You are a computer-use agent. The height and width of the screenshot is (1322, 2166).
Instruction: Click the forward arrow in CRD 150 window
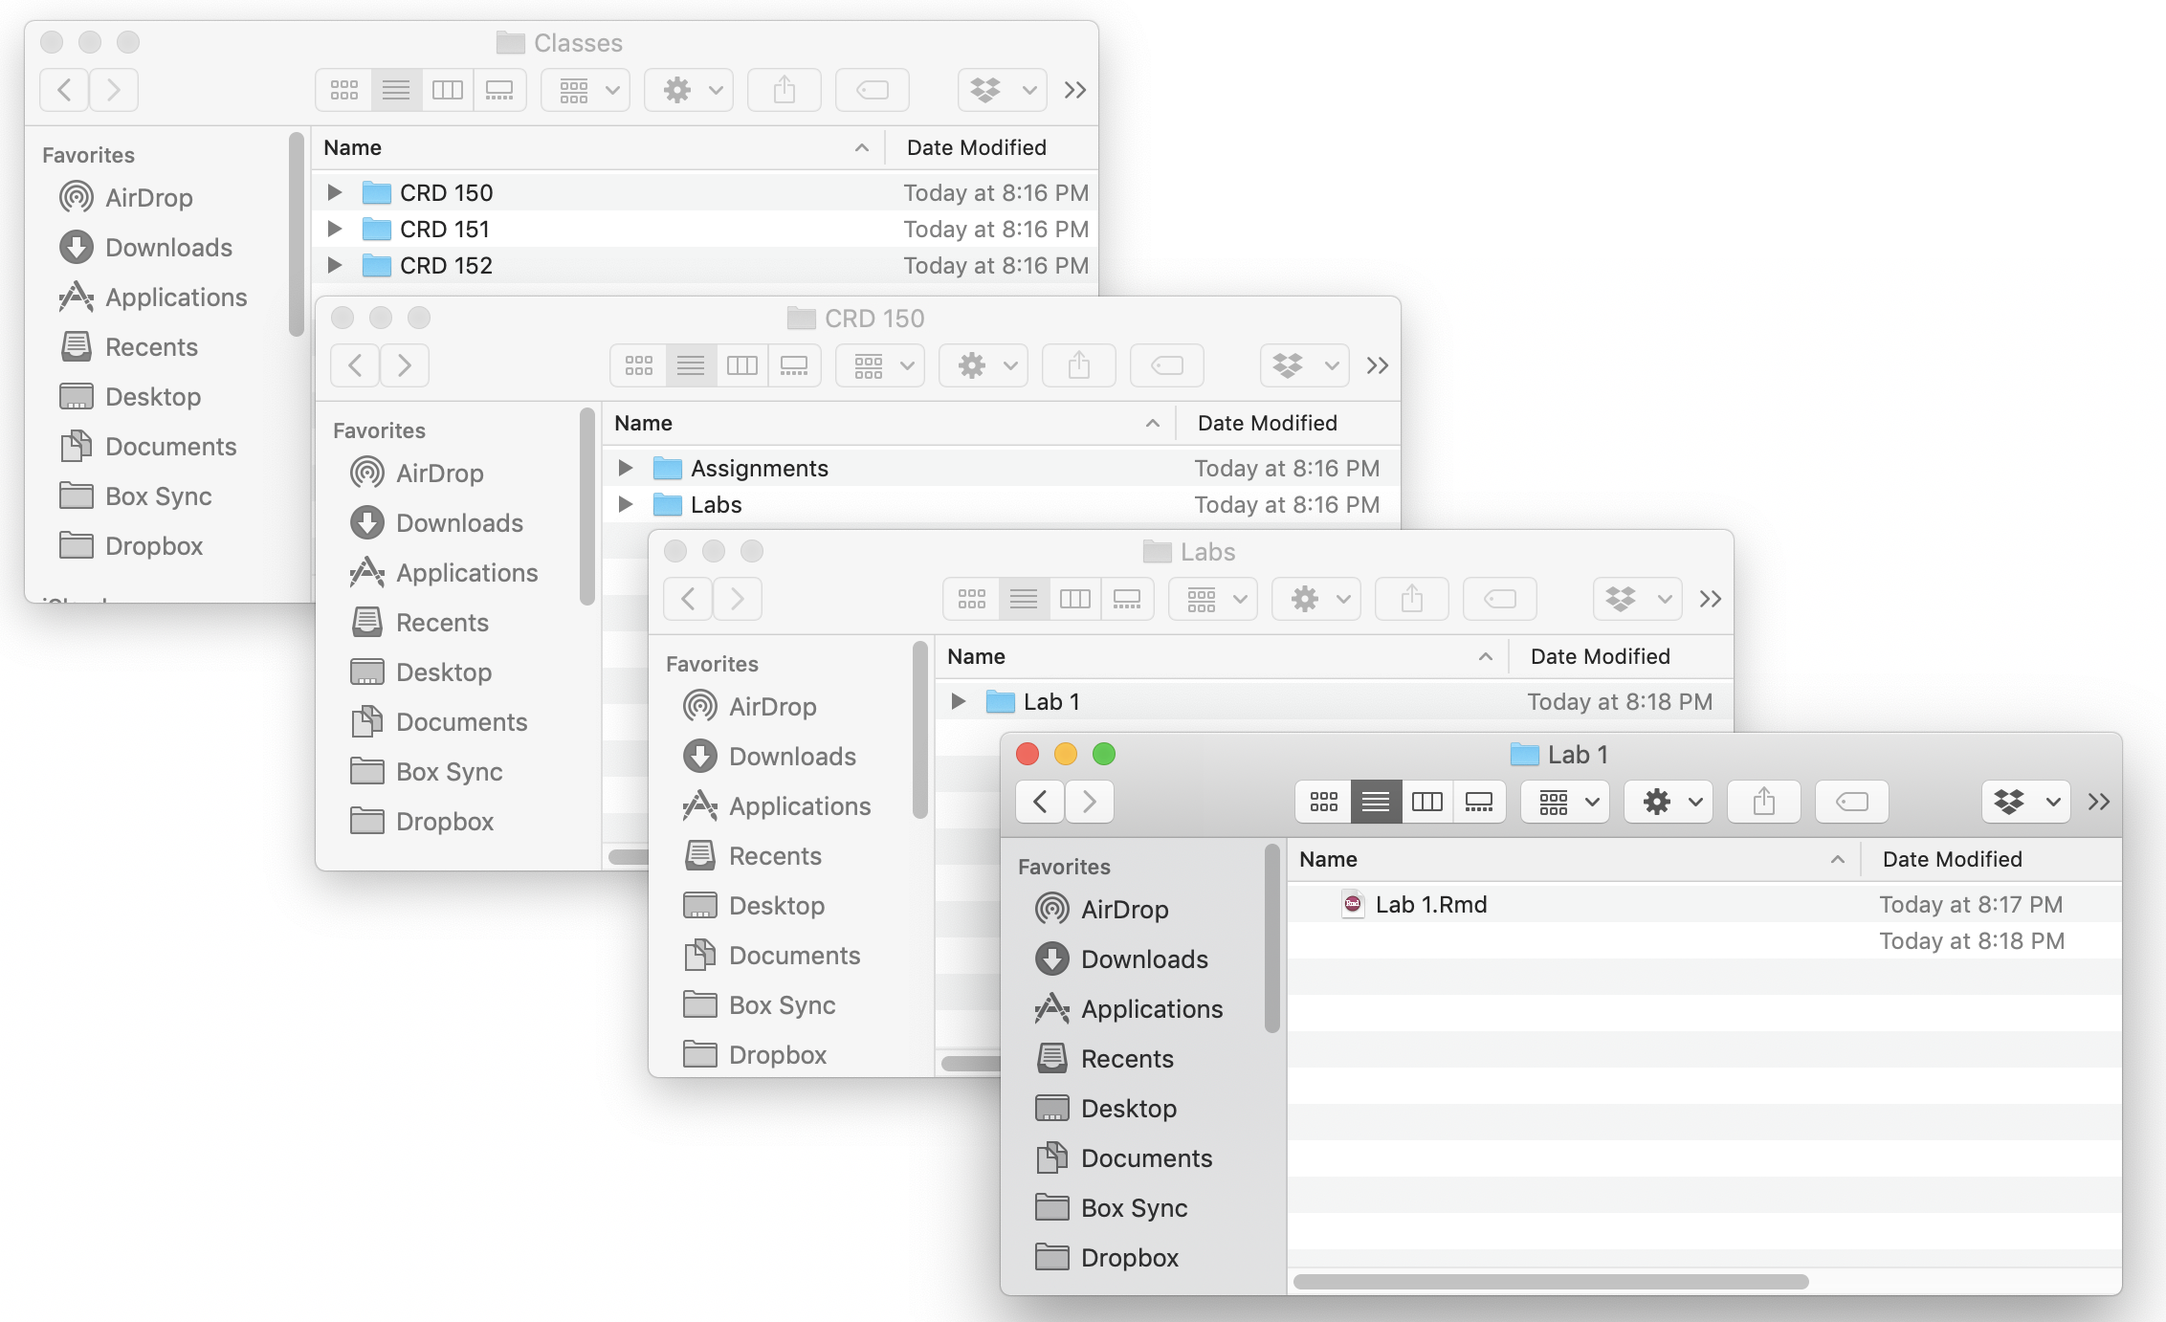[404, 364]
